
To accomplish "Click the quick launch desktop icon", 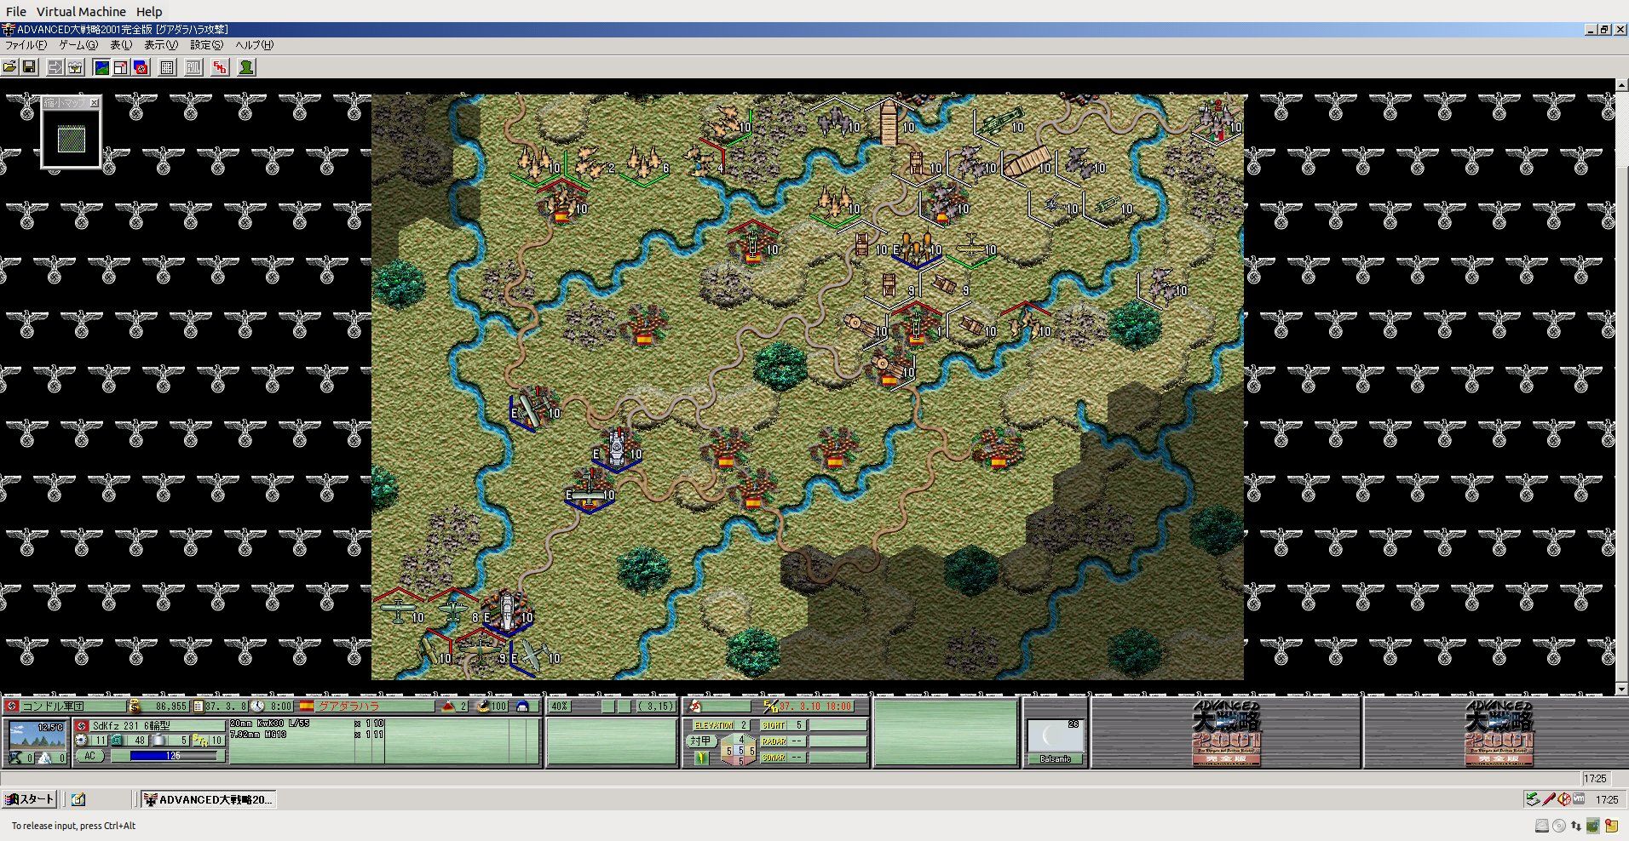I will 78,799.
